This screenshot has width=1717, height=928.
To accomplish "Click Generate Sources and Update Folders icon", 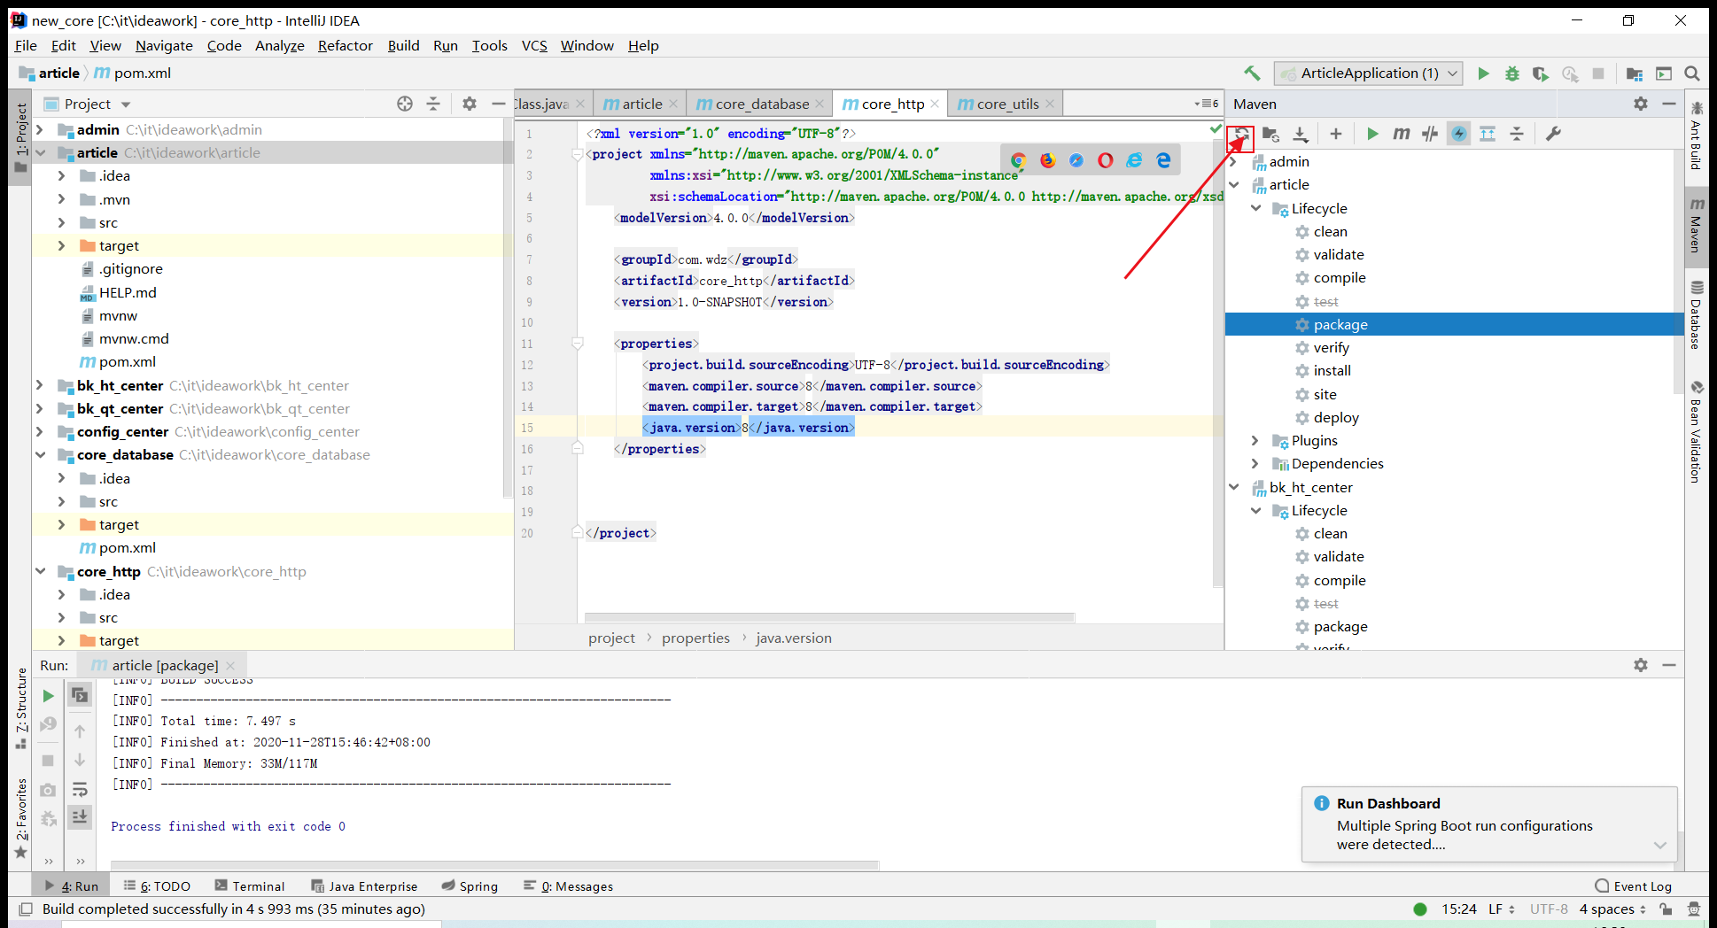I will coord(1270,135).
